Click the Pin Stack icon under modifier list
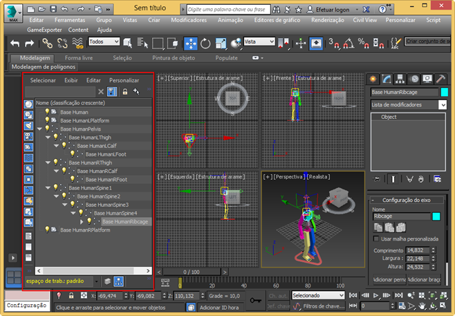This screenshot has width=455, height=316. click(x=376, y=179)
